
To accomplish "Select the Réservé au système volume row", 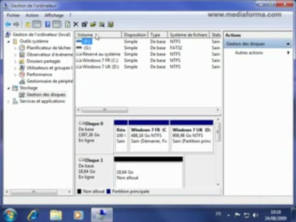I will point(148,54).
